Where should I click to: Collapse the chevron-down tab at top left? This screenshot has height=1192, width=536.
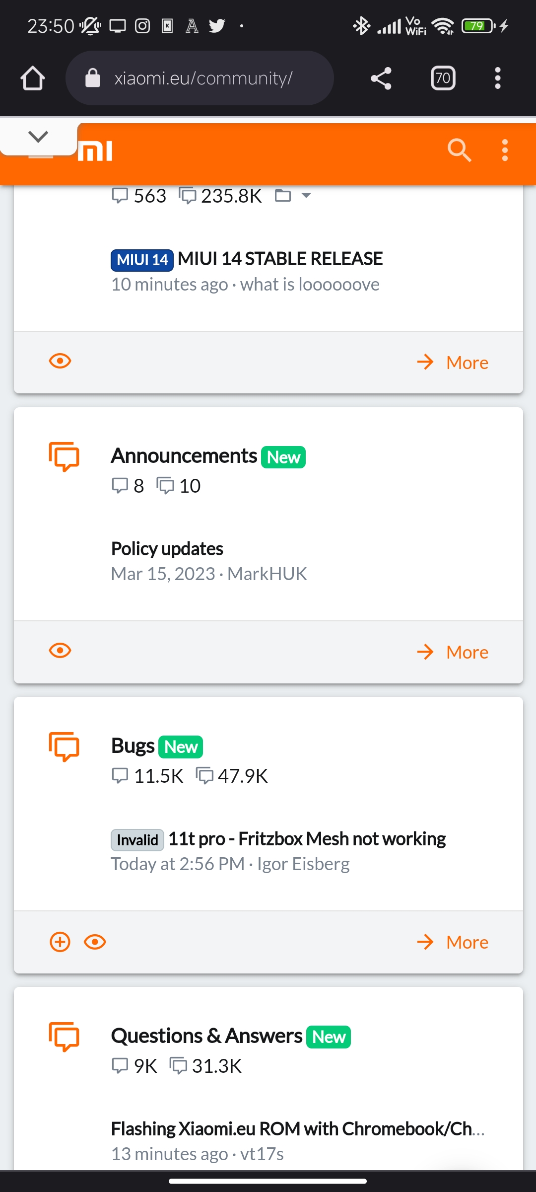[x=38, y=136]
